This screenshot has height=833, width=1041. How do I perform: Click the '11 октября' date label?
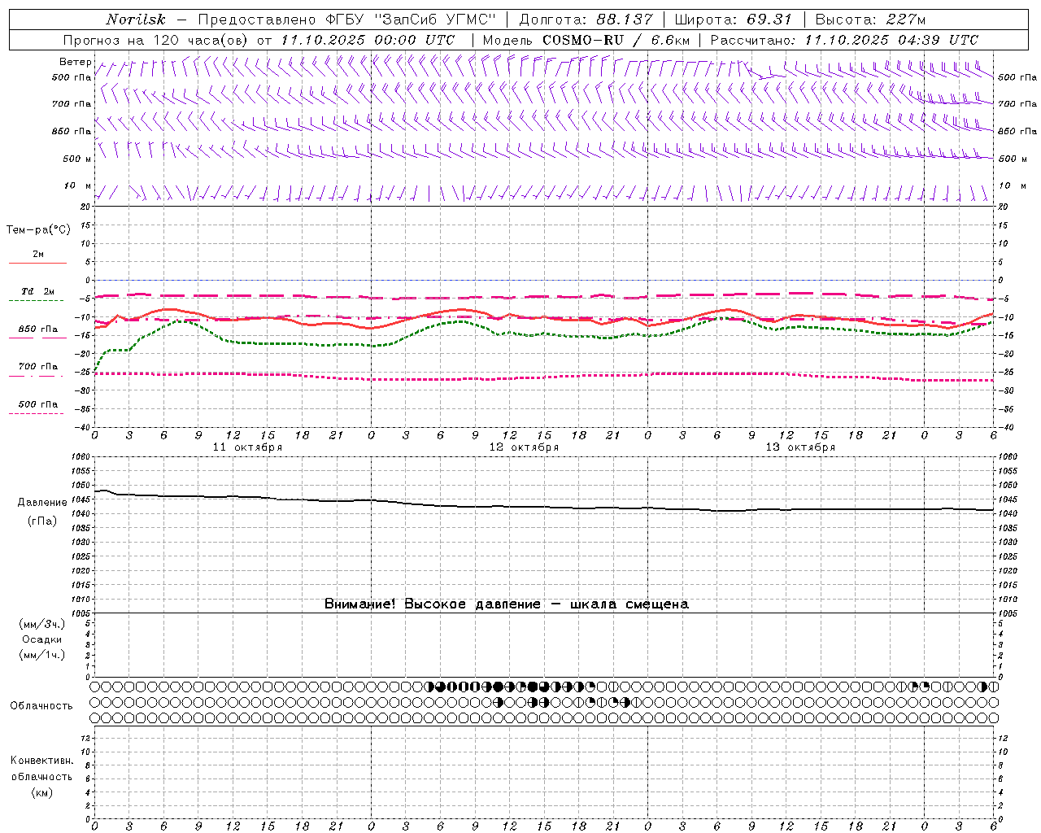pos(247,447)
